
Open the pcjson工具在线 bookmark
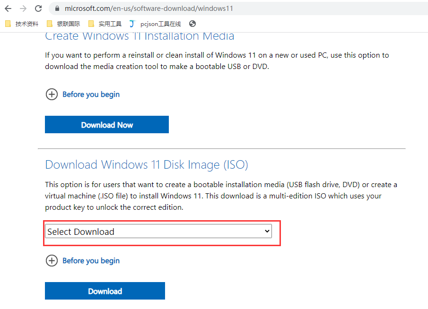[155, 24]
